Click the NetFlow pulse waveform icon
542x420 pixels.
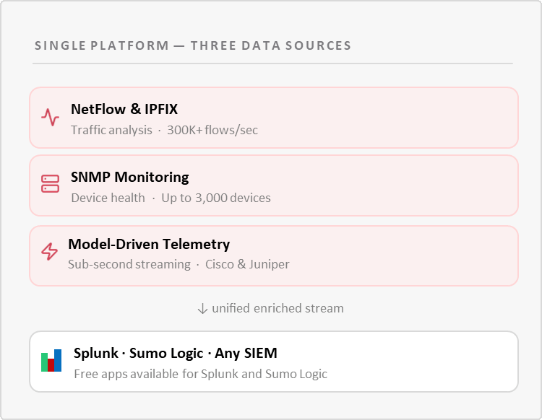pos(50,117)
